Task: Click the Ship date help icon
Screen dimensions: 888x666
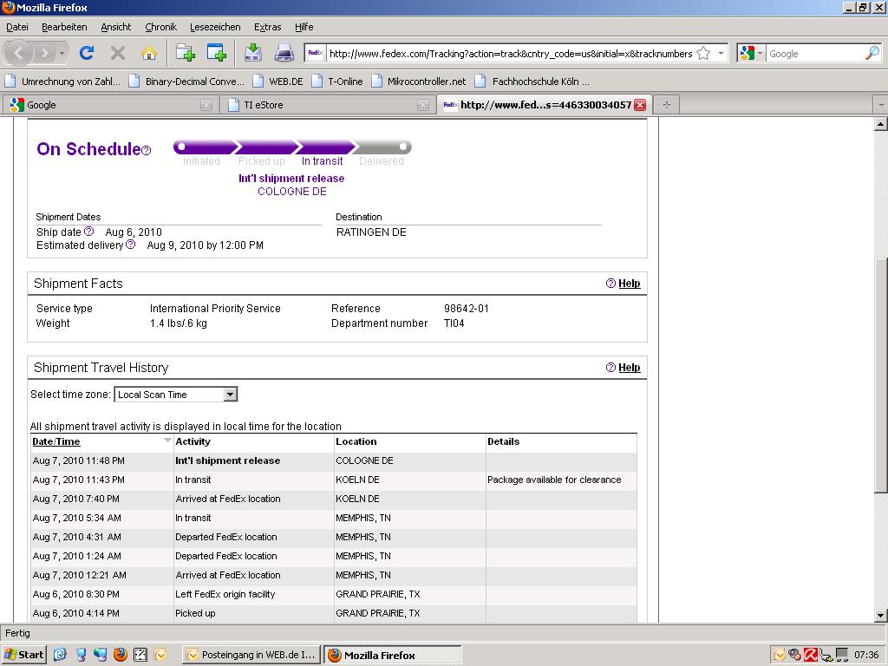Action: [89, 231]
